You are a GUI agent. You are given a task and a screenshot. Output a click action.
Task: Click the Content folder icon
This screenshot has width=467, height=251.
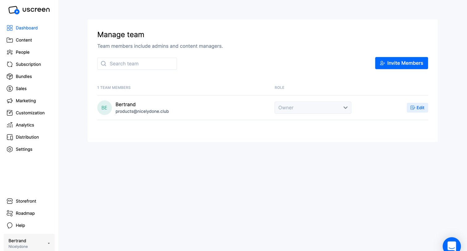point(10,40)
